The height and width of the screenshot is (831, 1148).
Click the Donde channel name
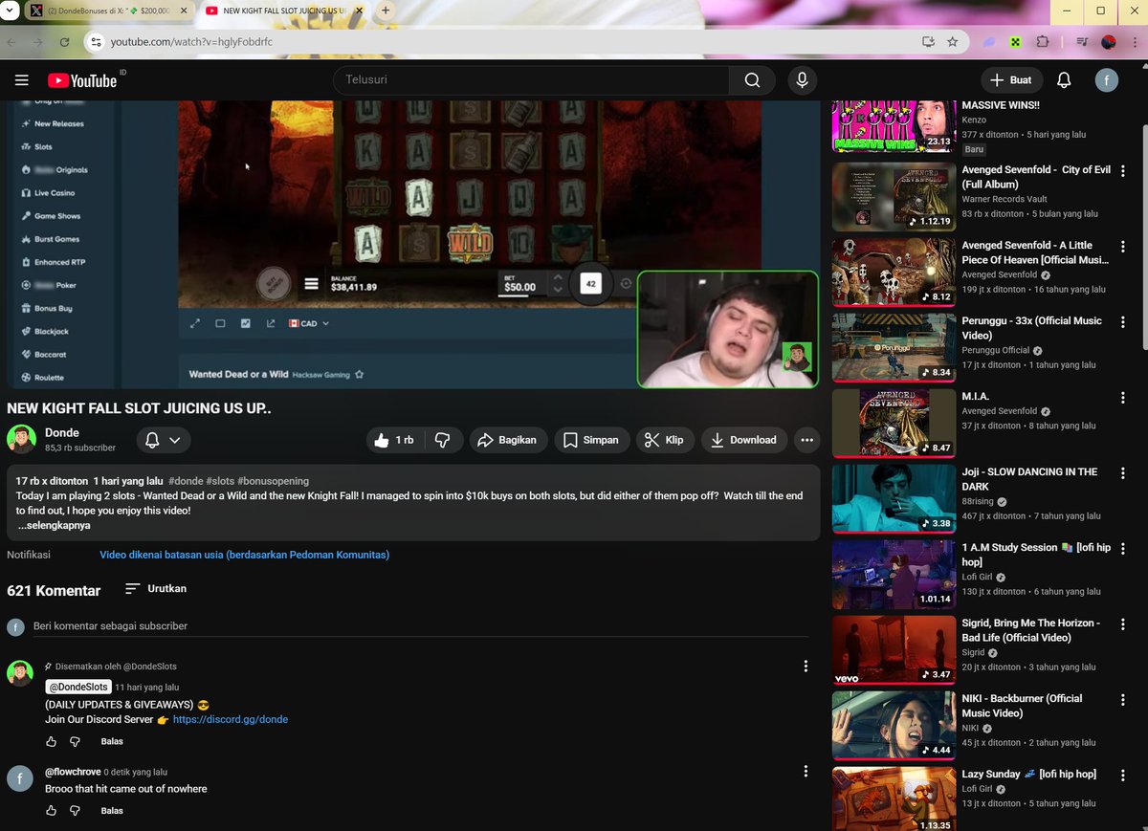[62, 432]
